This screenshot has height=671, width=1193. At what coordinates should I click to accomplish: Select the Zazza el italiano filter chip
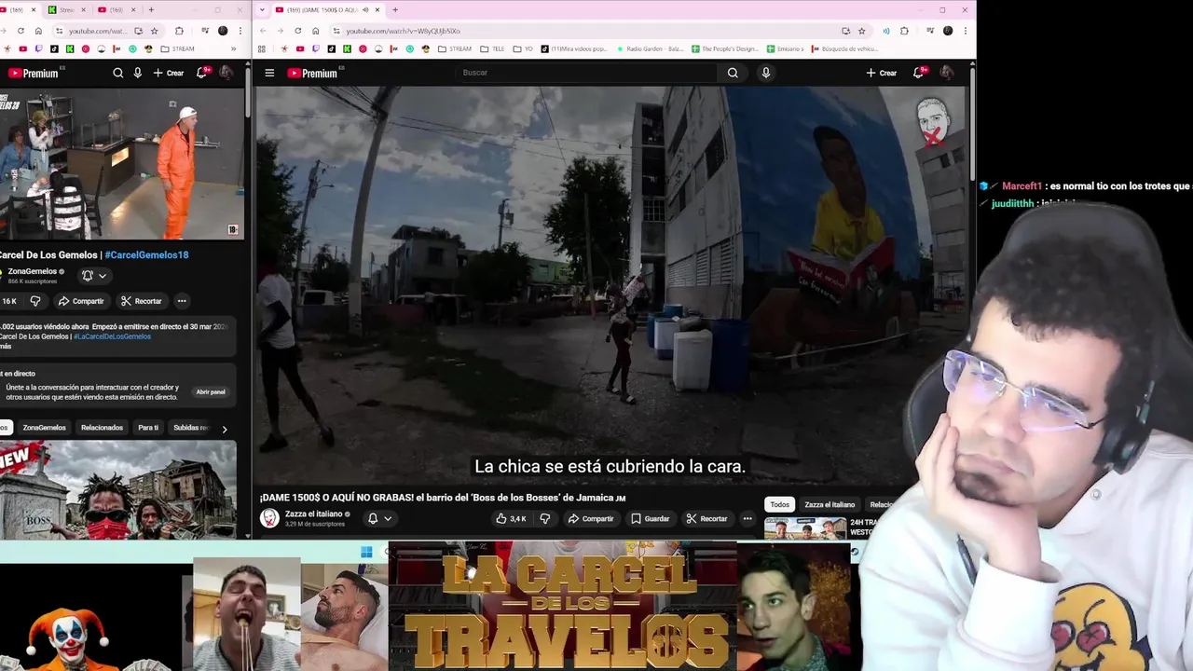pyautogui.click(x=830, y=504)
